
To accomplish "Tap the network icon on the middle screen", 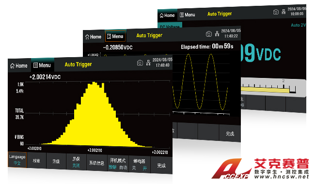I will coord(217,33).
